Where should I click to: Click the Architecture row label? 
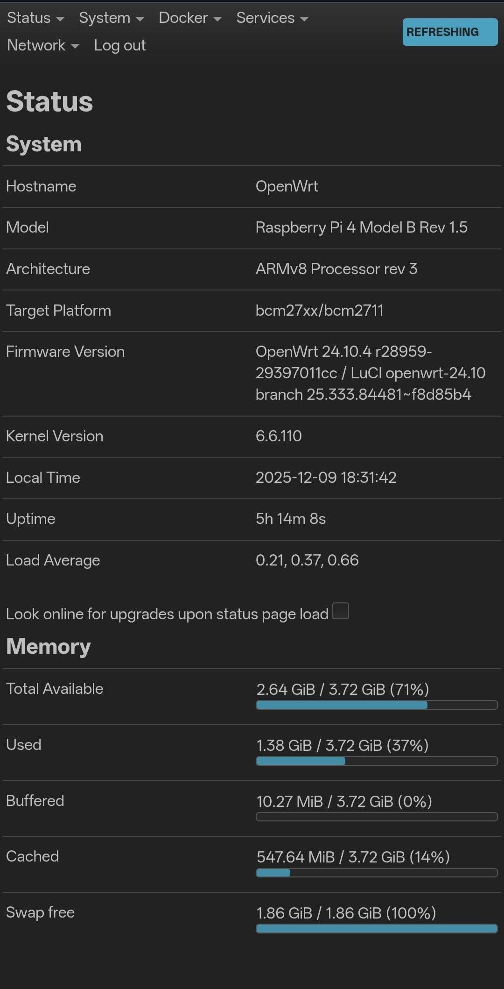(48, 269)
